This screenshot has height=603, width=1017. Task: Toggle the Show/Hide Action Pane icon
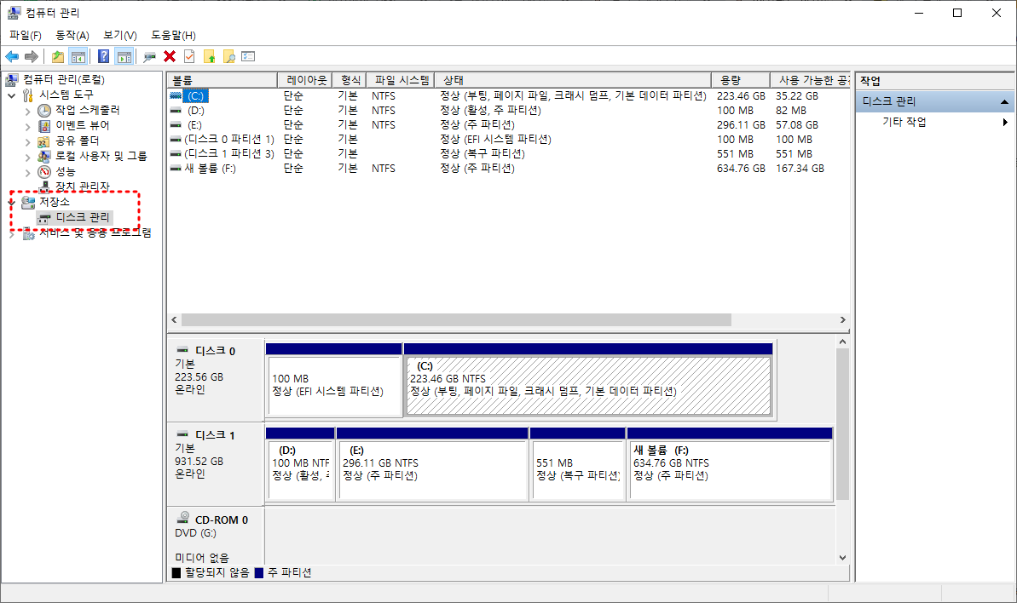[x=124, y=57]
